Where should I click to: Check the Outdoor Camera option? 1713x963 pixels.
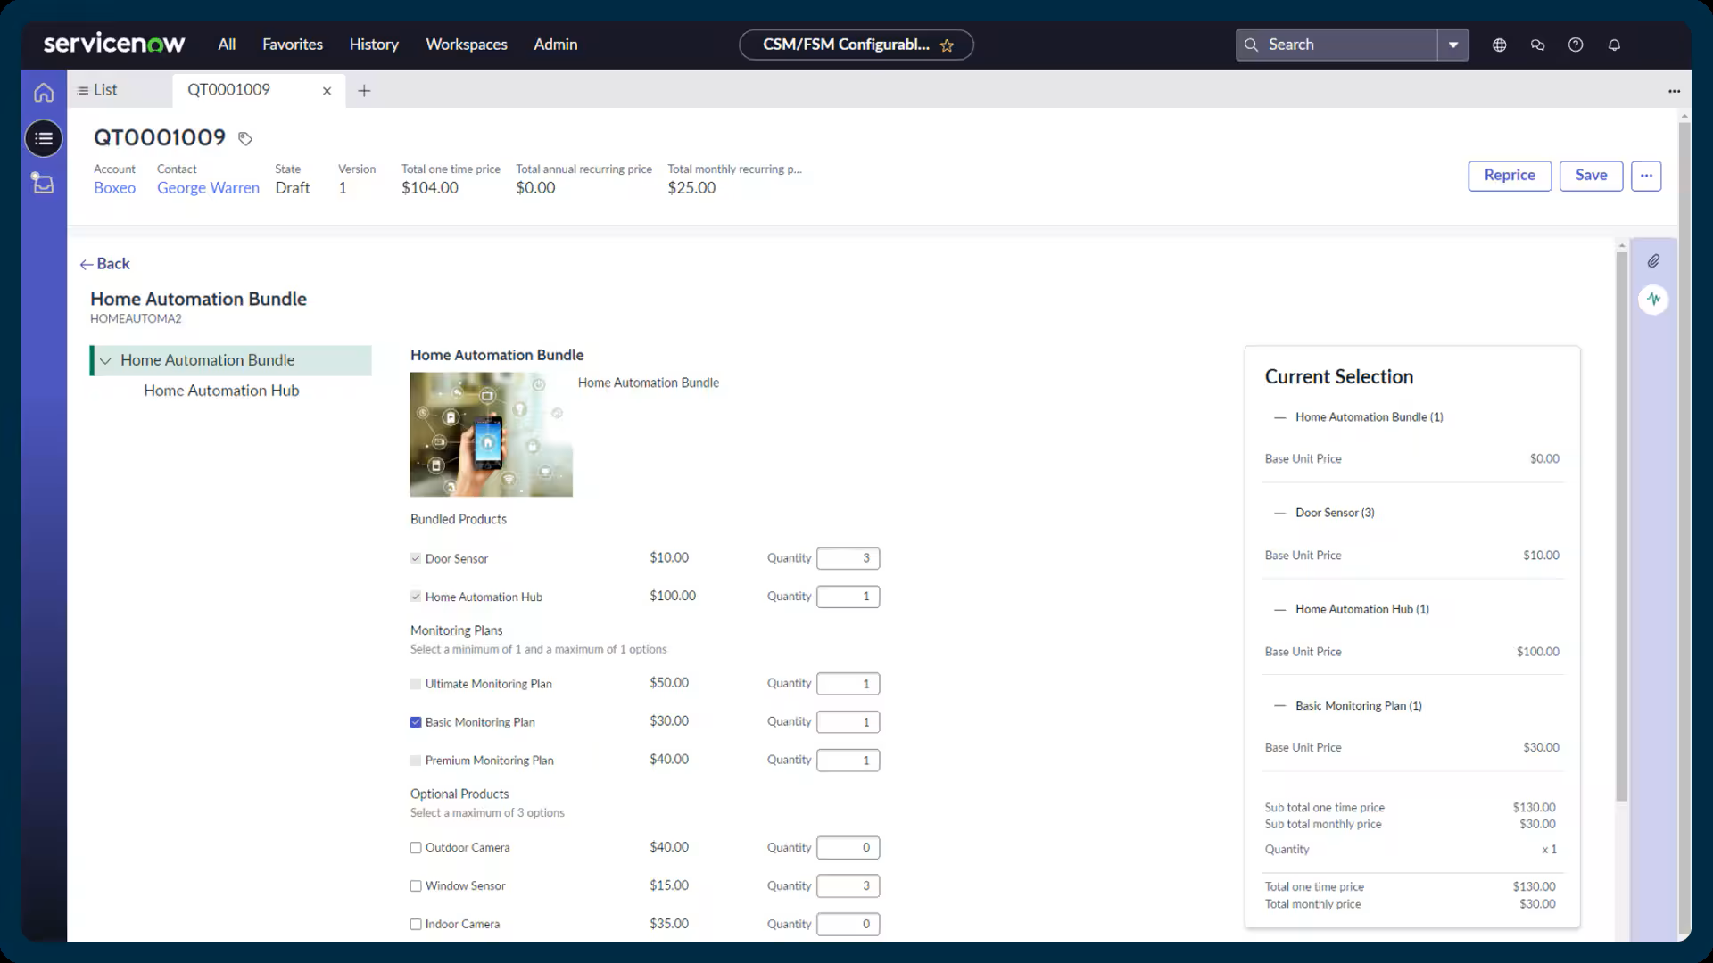click(416, 848)
